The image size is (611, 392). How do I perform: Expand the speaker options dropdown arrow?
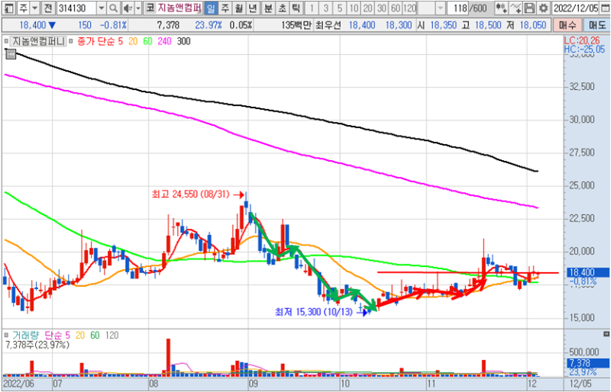(138, 8)
